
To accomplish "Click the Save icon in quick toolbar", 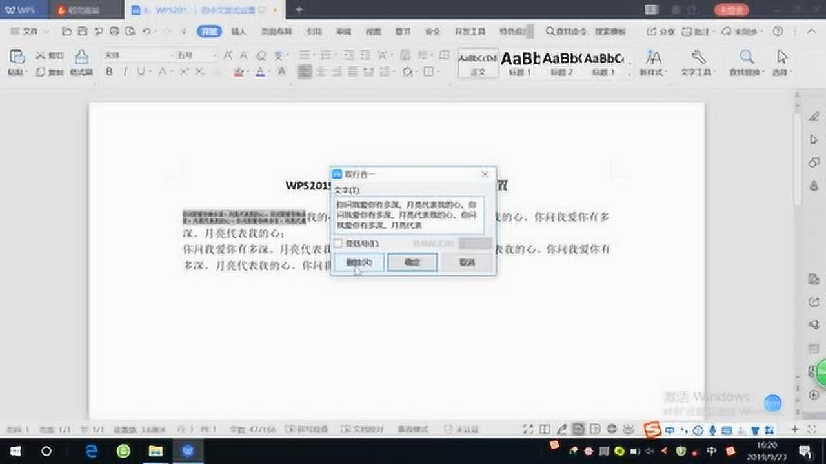I will tap(82, 31).
